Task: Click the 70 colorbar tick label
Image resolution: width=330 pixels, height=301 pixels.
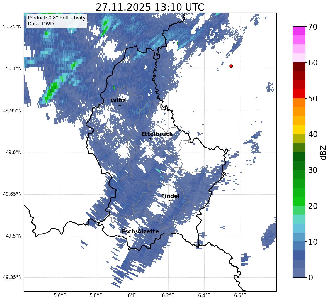Action: point(313,27)
